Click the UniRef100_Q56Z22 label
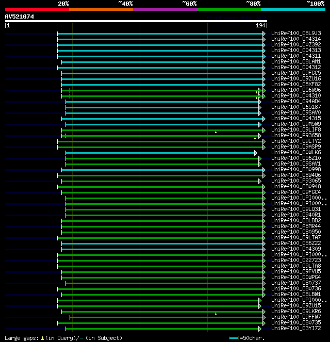 296,243
